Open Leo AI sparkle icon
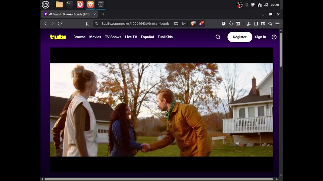Screen dimensions: 323x181 [x=270, y=24]
